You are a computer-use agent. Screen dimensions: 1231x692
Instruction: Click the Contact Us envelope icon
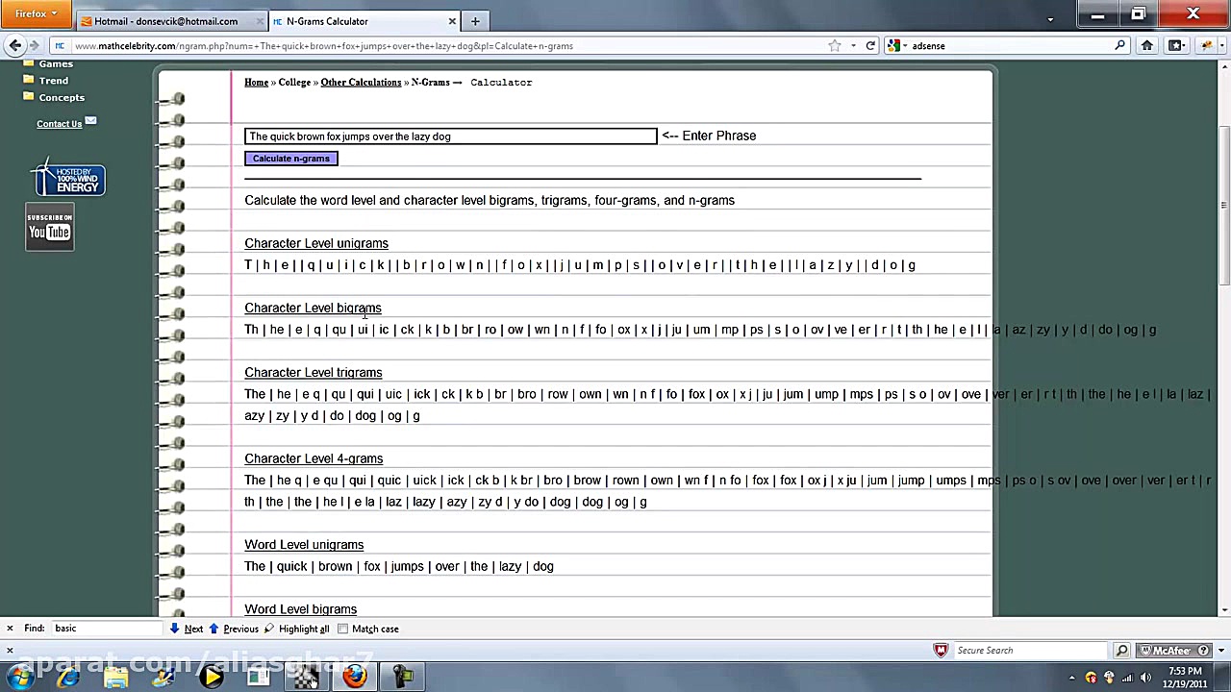coord(90,121)
